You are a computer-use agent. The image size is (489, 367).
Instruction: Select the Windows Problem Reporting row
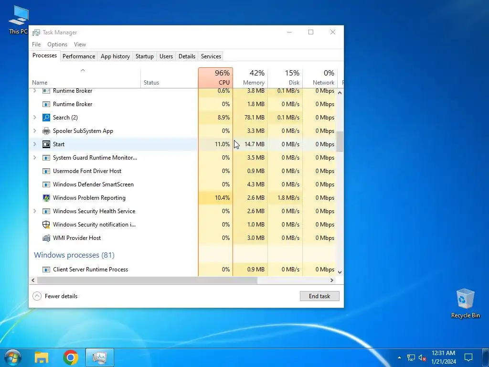(x=182, y=197)
